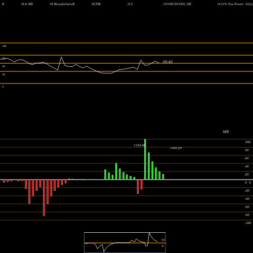Click the 851HUDCO28_NB symbol text
The width and height of the screenshot is (253, 253).
pyautogui.click(x=178, y=4)
